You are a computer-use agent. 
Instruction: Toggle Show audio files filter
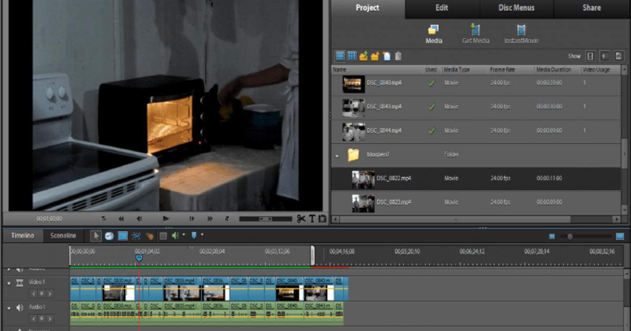(x=604, y=56)
